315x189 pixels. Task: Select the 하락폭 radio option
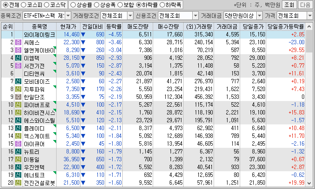pos(162,5)
